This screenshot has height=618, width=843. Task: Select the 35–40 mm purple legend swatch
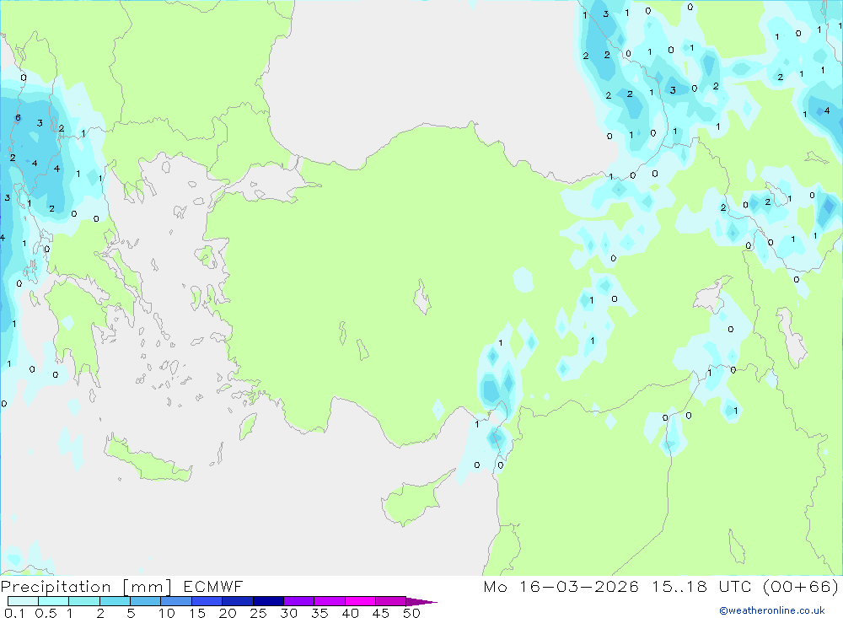[x=330, y=601]
